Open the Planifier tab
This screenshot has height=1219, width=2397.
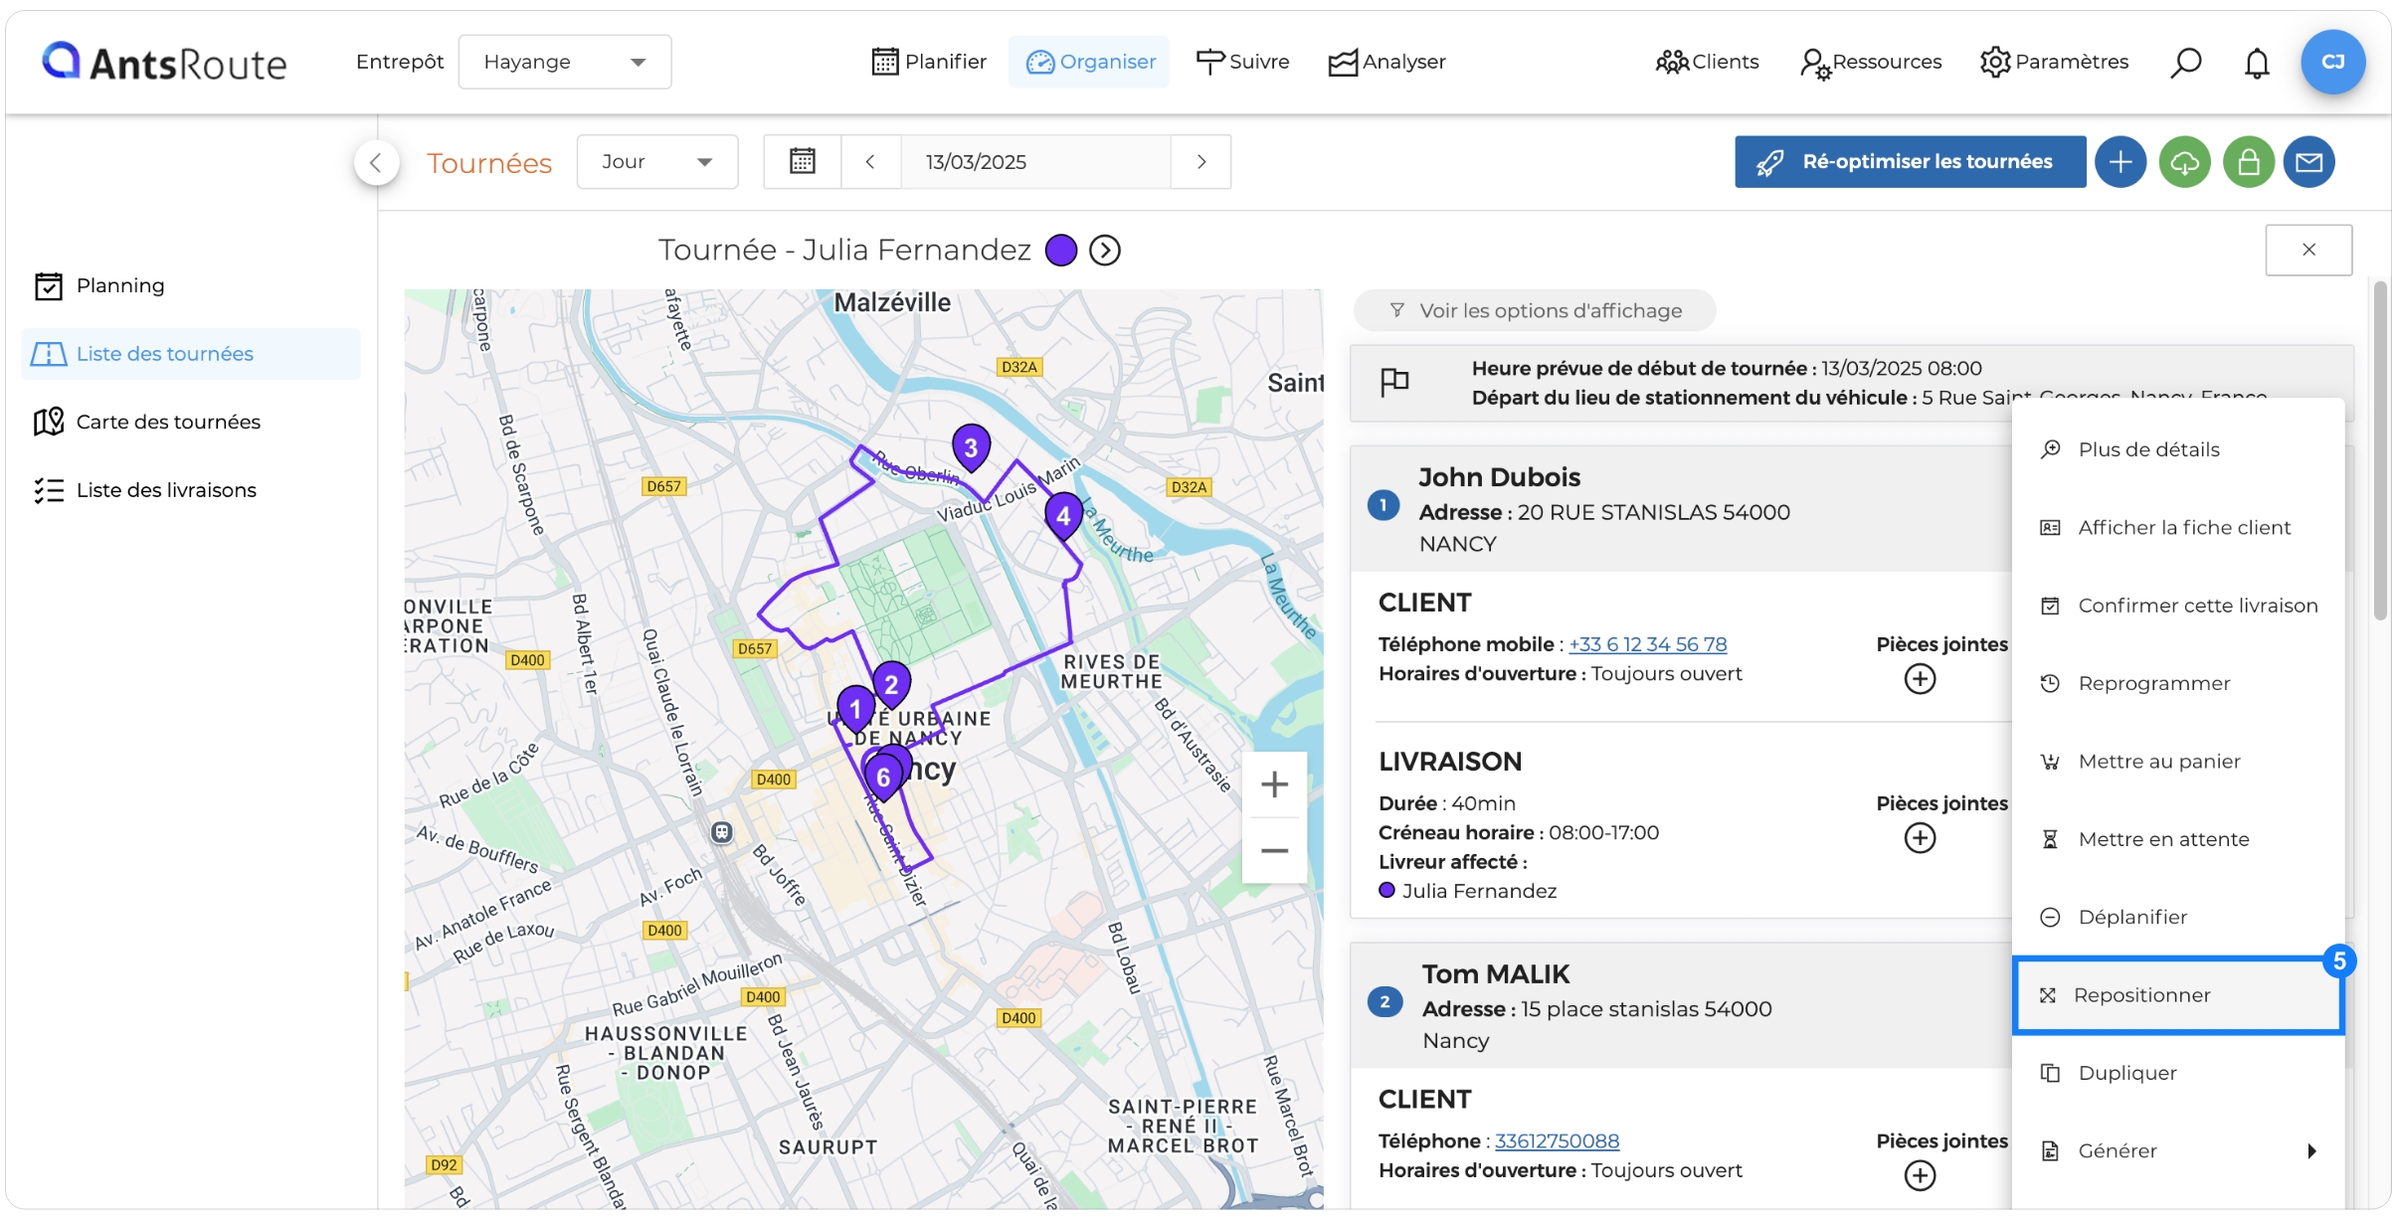pos(929,62)
